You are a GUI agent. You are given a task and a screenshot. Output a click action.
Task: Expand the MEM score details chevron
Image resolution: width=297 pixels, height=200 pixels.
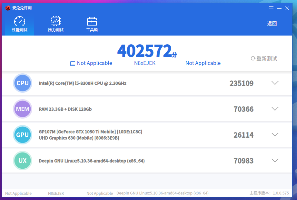275,109
